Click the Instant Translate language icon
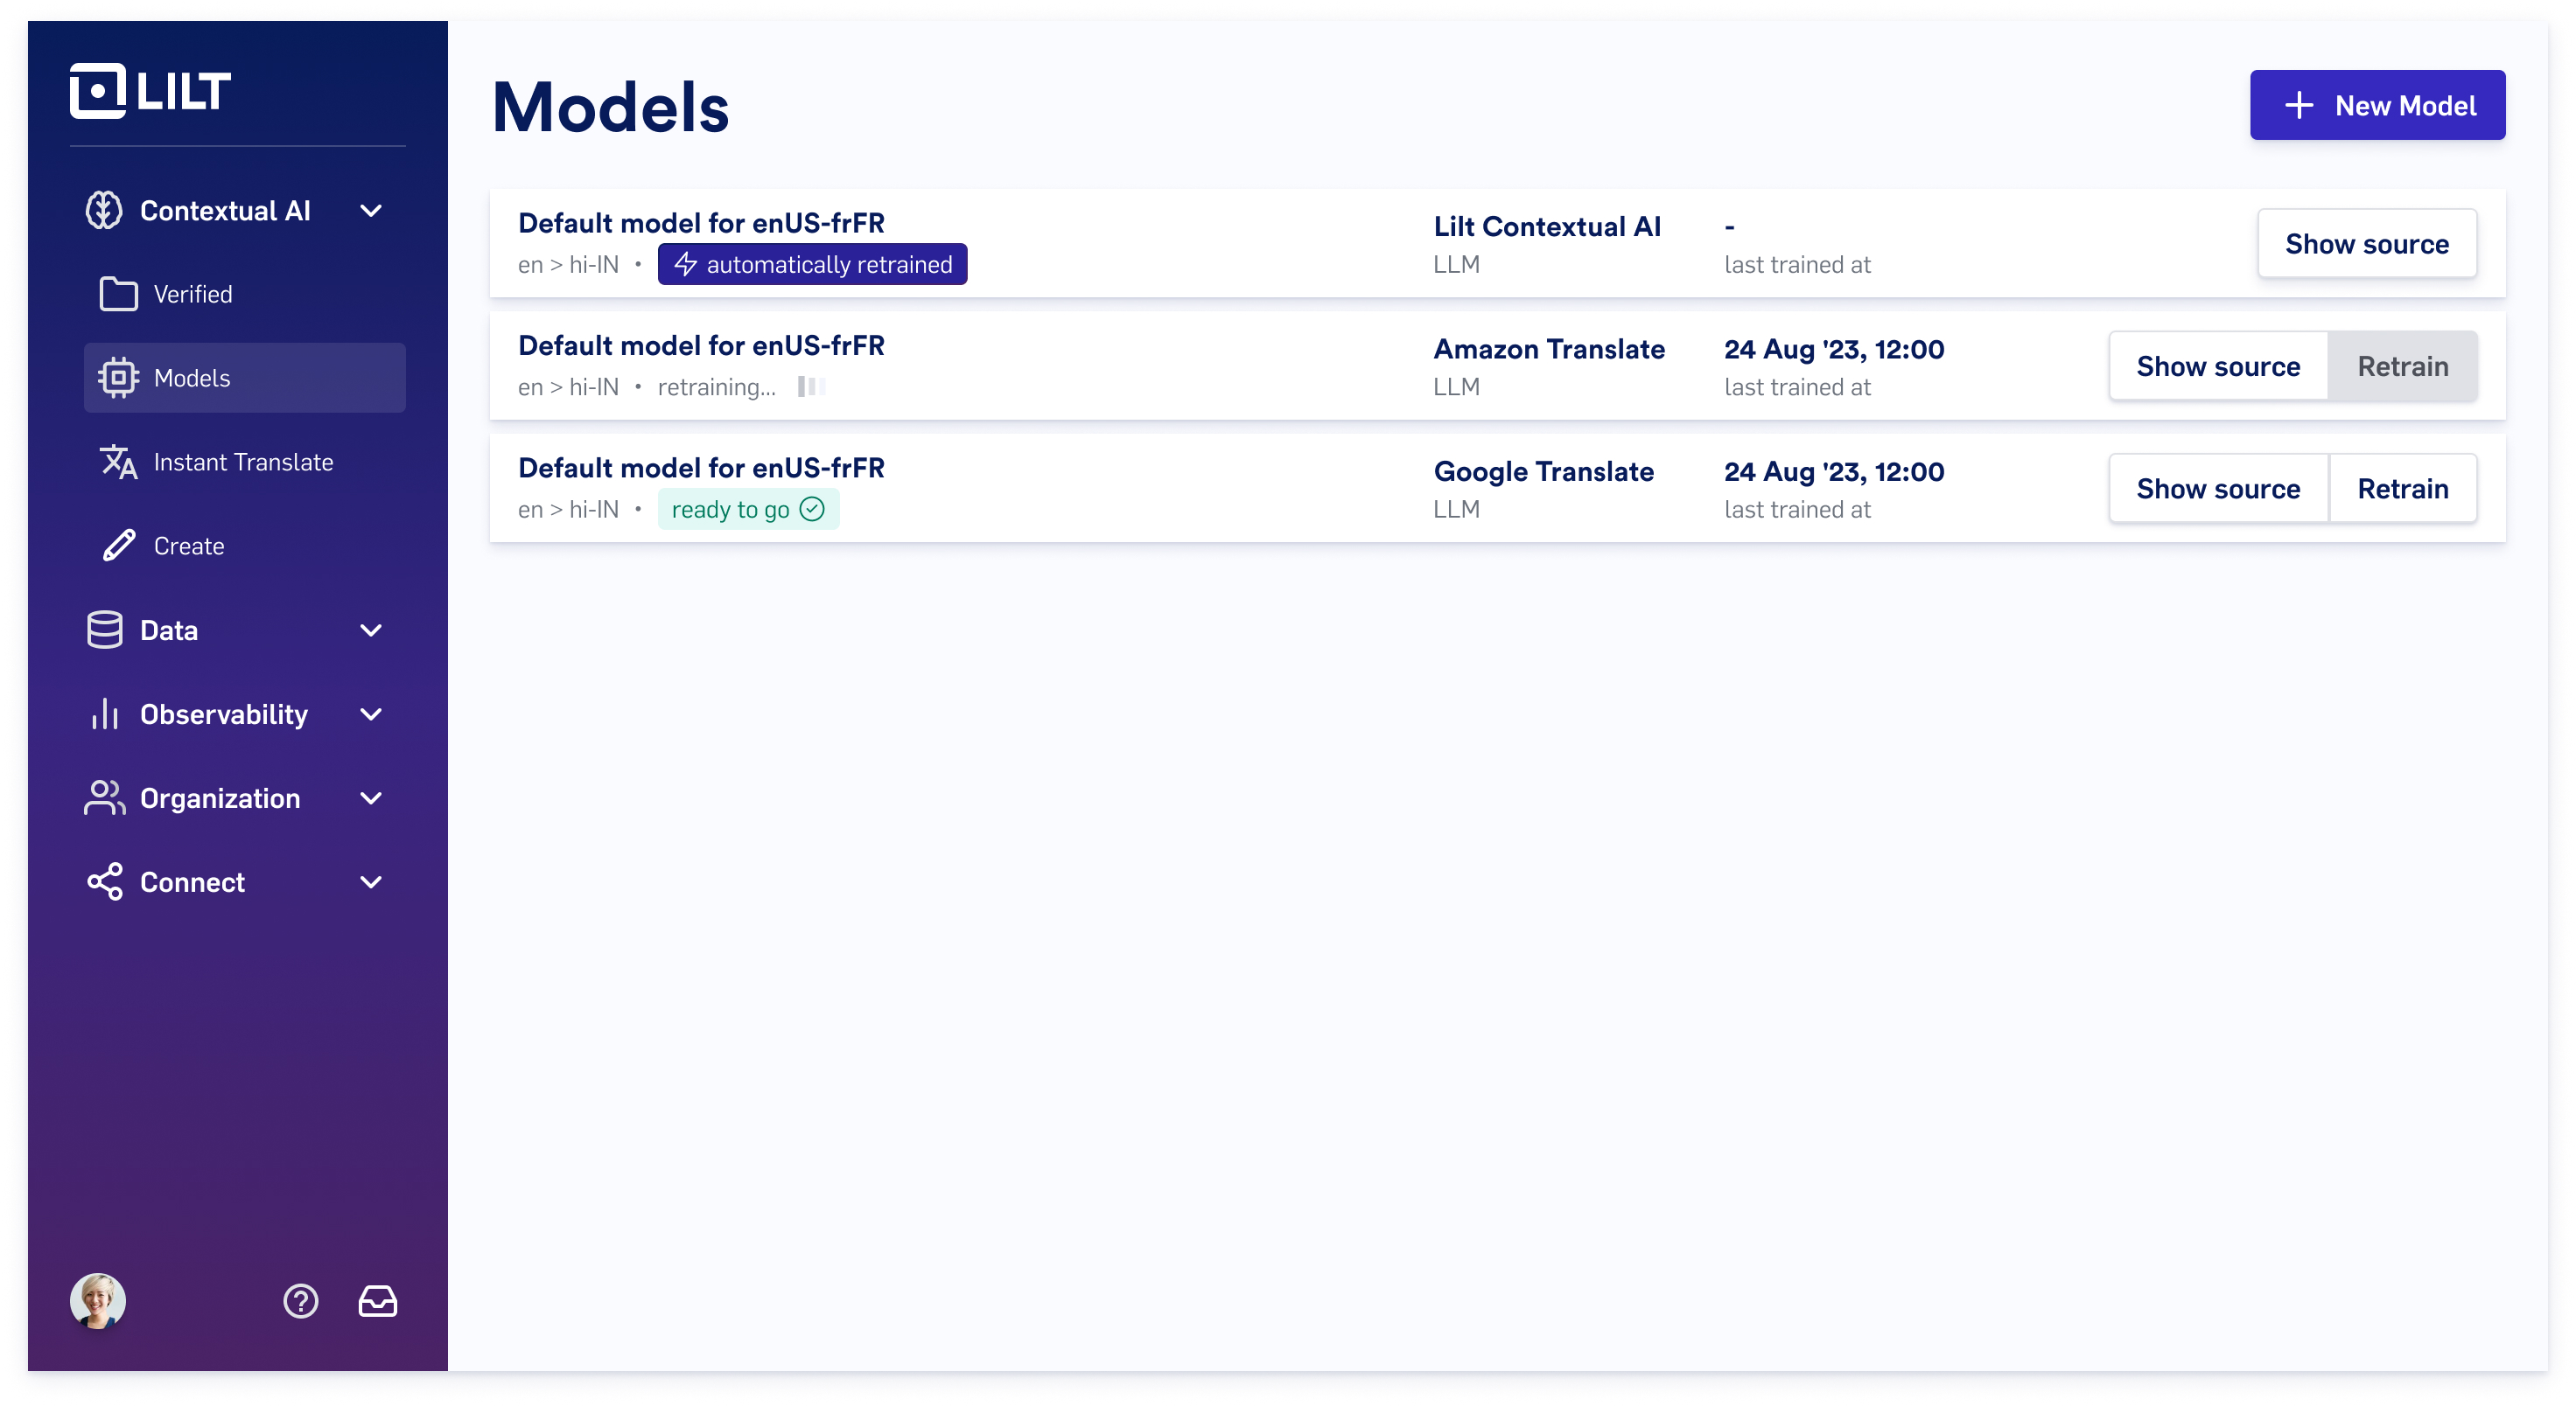Image resolution: width=2576 pixels, height=1406 pixels. pyautogui.click(x=118, y=462)
